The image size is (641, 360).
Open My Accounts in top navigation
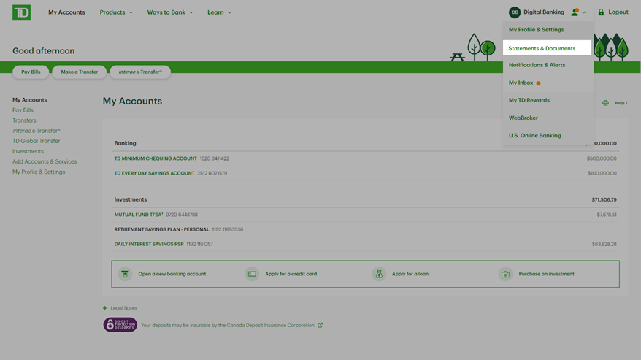click(66, 12)
